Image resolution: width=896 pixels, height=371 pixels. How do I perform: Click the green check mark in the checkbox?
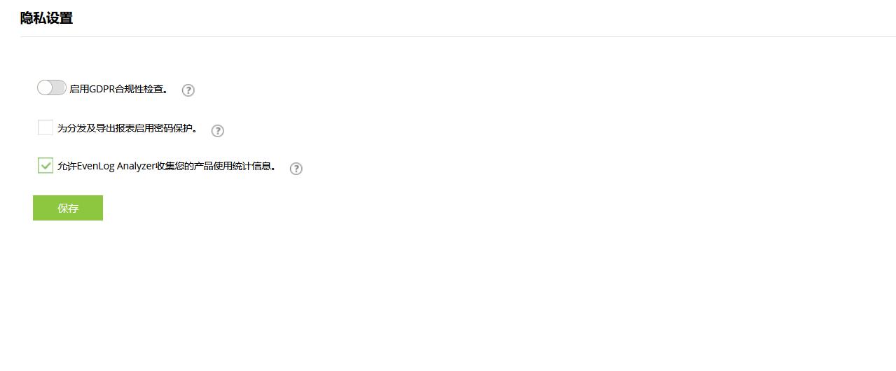pyautogui.click(x=46, y=166)
